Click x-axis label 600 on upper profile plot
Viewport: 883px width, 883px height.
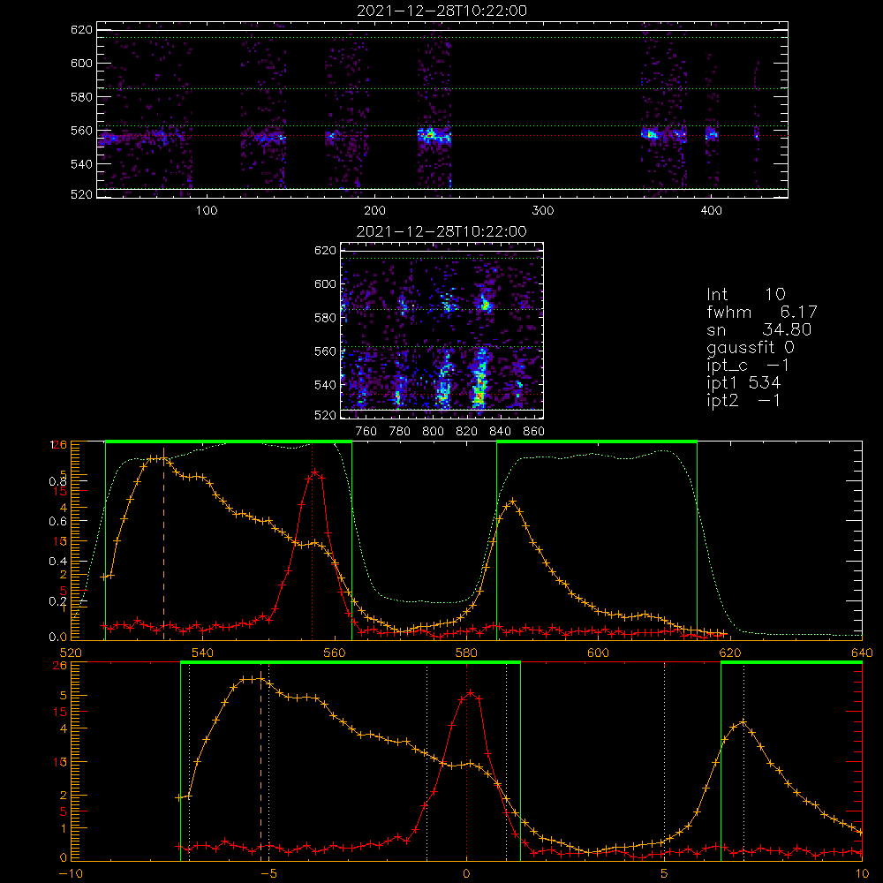point(599,653)
